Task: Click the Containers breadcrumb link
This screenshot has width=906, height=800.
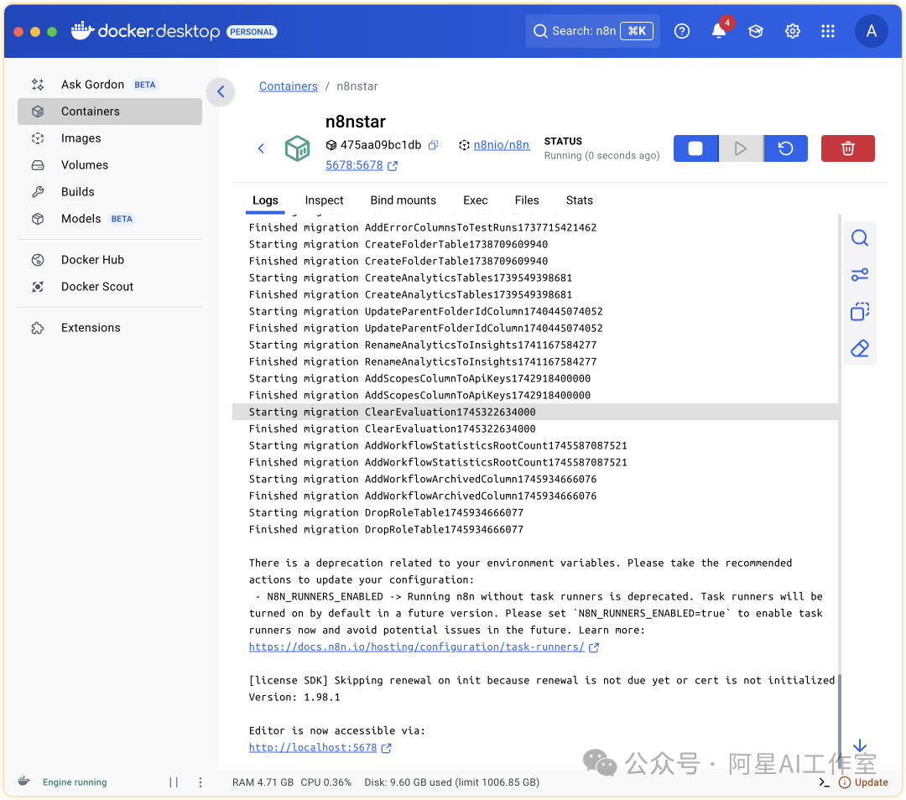Action: 289,86
